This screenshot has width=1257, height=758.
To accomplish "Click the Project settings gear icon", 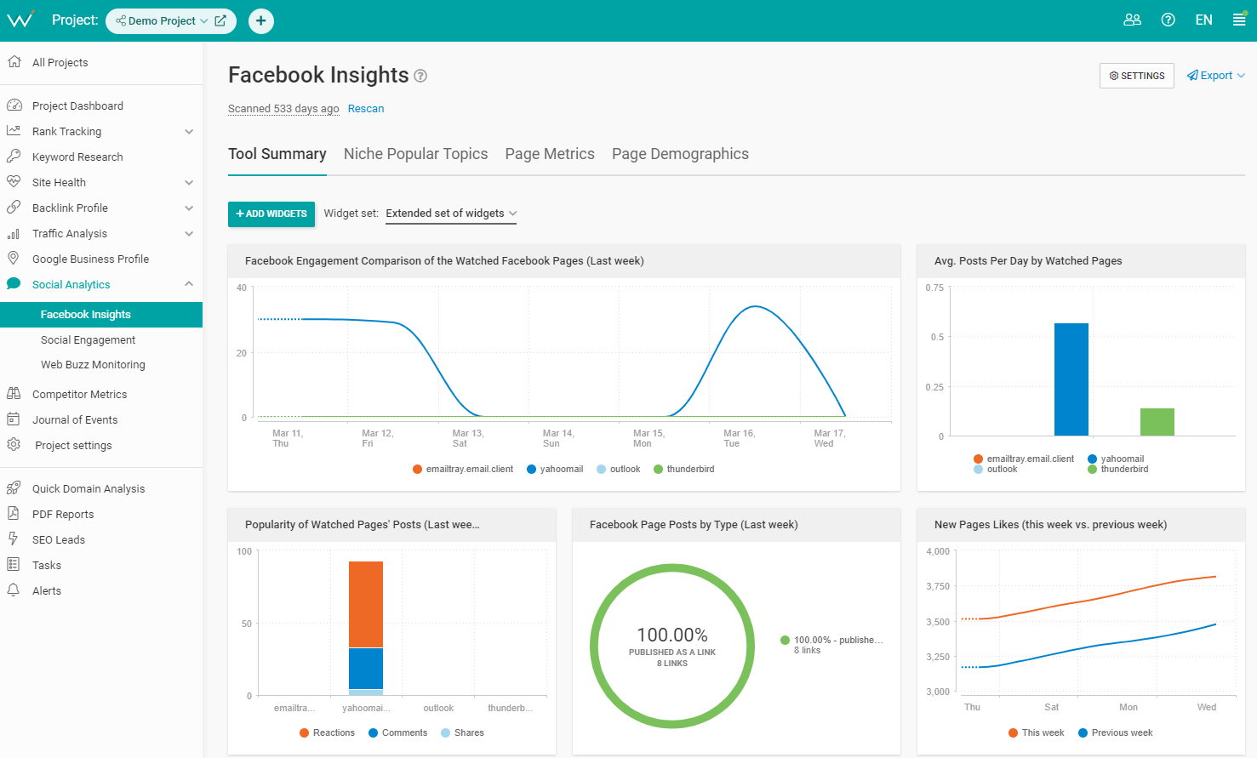I will point(14,445).
